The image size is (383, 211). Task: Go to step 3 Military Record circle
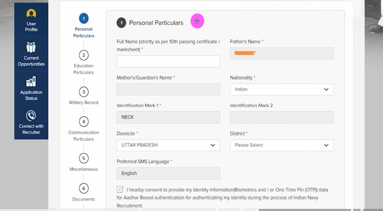[x=84, y=92]
